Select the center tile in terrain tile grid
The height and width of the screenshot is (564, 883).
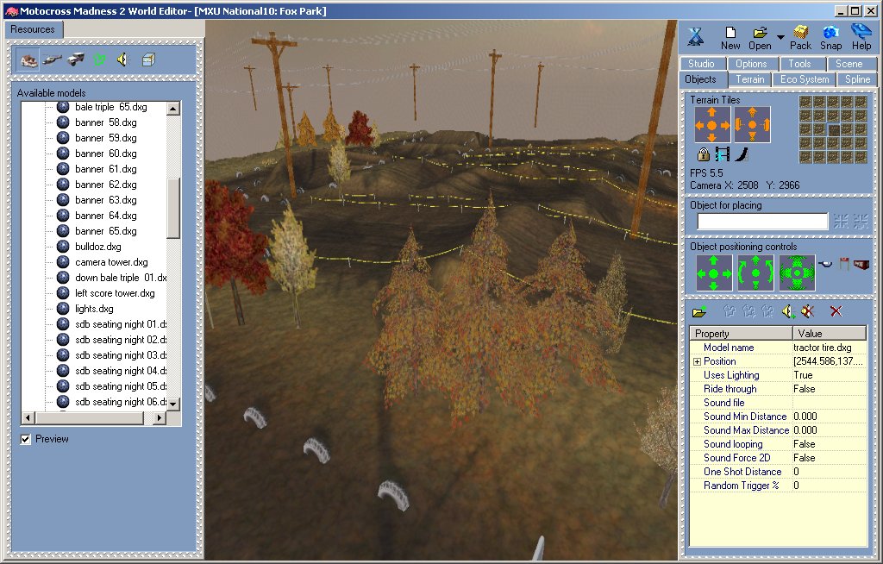tap(833, 129)
